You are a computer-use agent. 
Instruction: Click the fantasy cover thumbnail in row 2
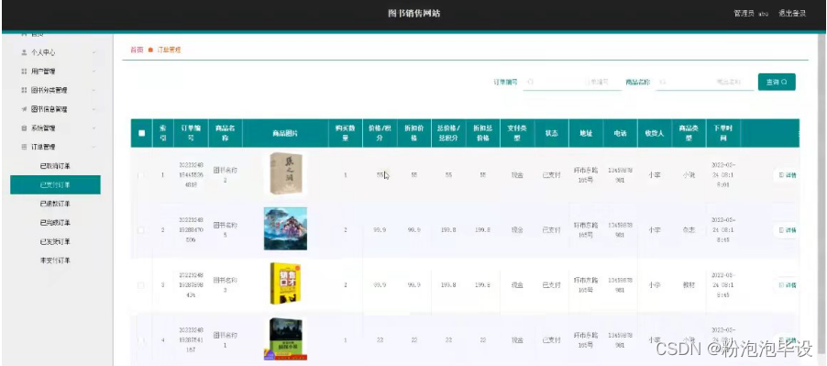pos(285,228)
